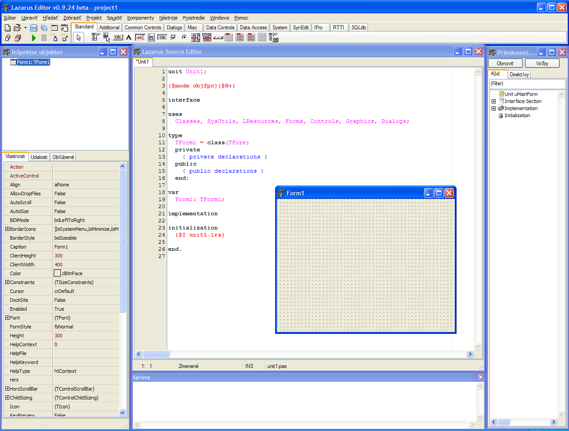Switch to the SynEdit palette tab
Screen dimensions: 569x431
pos(301,28)
